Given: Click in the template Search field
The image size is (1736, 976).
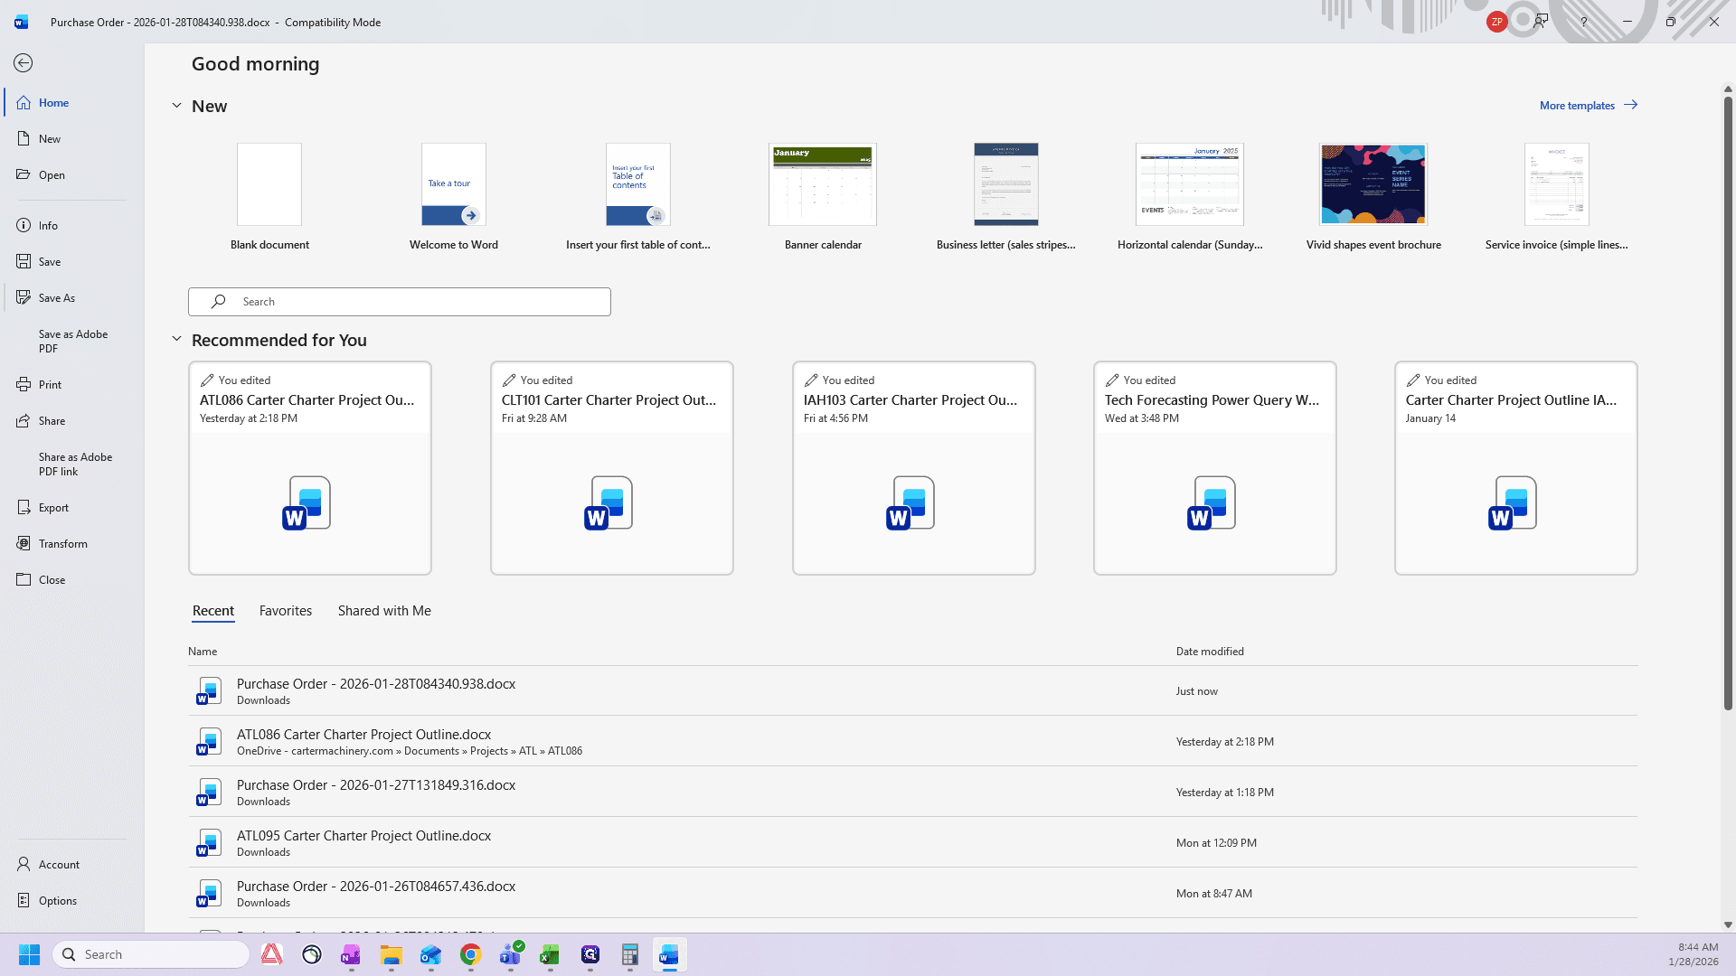Looking at the screenshot, I should coord(400,302).
